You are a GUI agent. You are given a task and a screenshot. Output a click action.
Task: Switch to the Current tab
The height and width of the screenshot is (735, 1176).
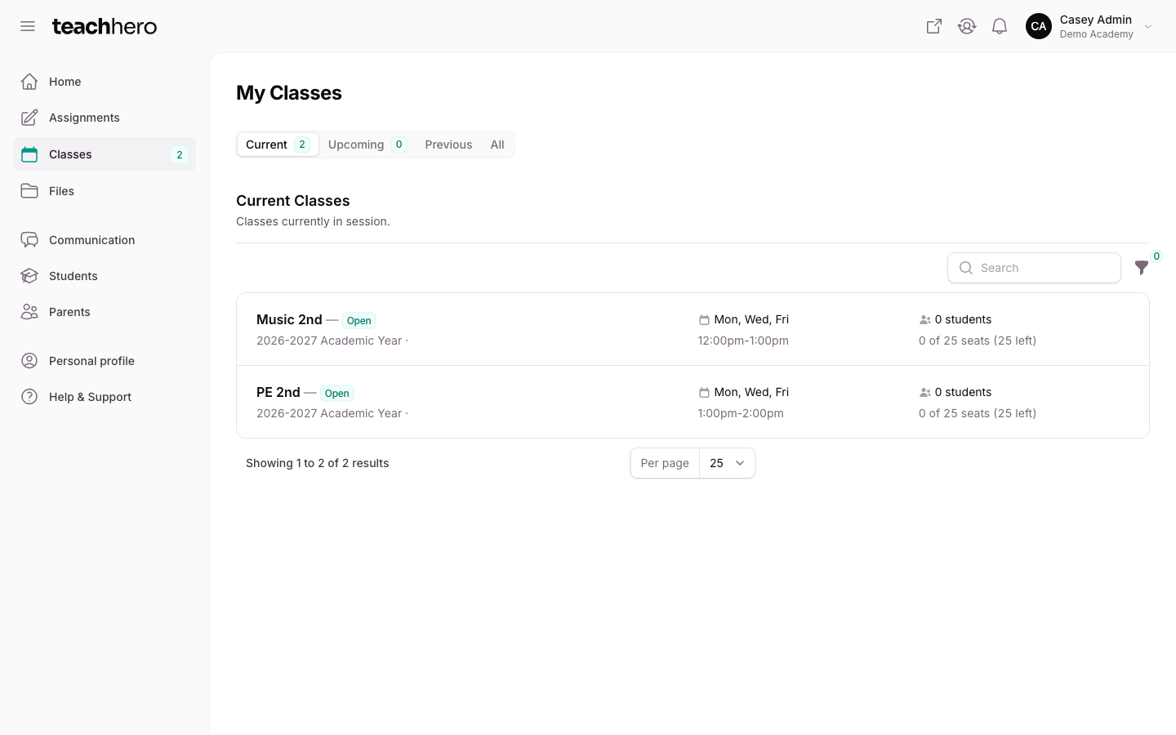click(278, 145)
